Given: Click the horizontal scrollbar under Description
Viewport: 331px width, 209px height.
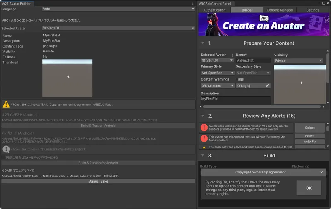Looking at the screenshot, I should click(261, 107).
